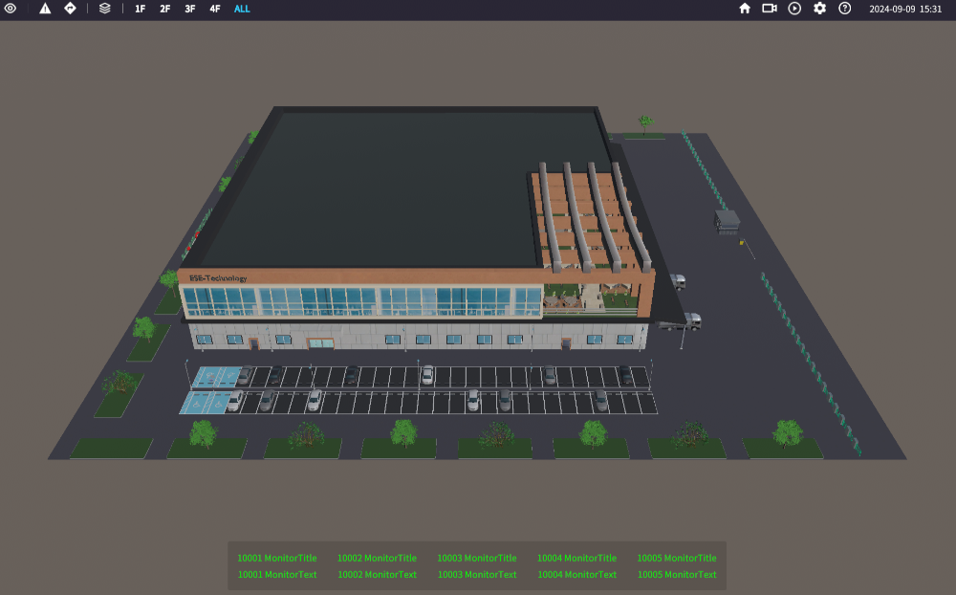The height and width of the screenshot is (595, 956).
Task: Click the date and time display
Action: tap(904, 9)
